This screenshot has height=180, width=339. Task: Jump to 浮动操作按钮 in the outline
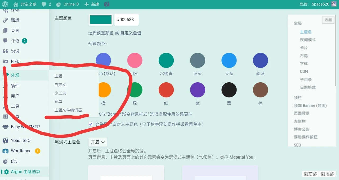click(306, 137)
